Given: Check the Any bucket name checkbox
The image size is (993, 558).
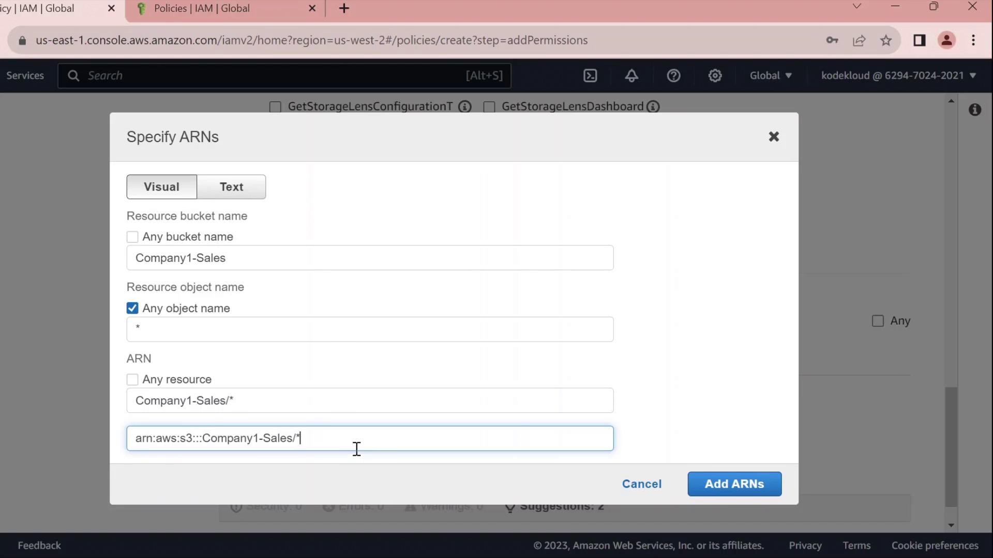Looking at the screenshot, I should (132, 237).
